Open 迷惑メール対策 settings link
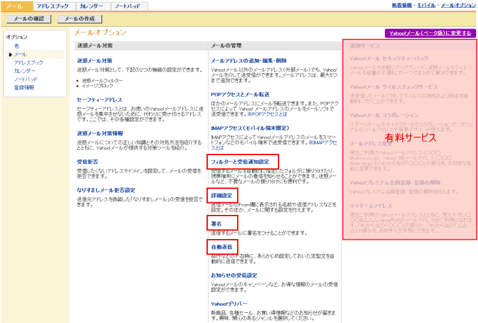478x323 pixels. click(x=94, y=60)
